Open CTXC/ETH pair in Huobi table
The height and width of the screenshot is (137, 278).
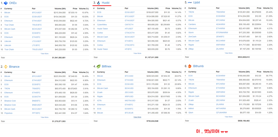[130, 33]
